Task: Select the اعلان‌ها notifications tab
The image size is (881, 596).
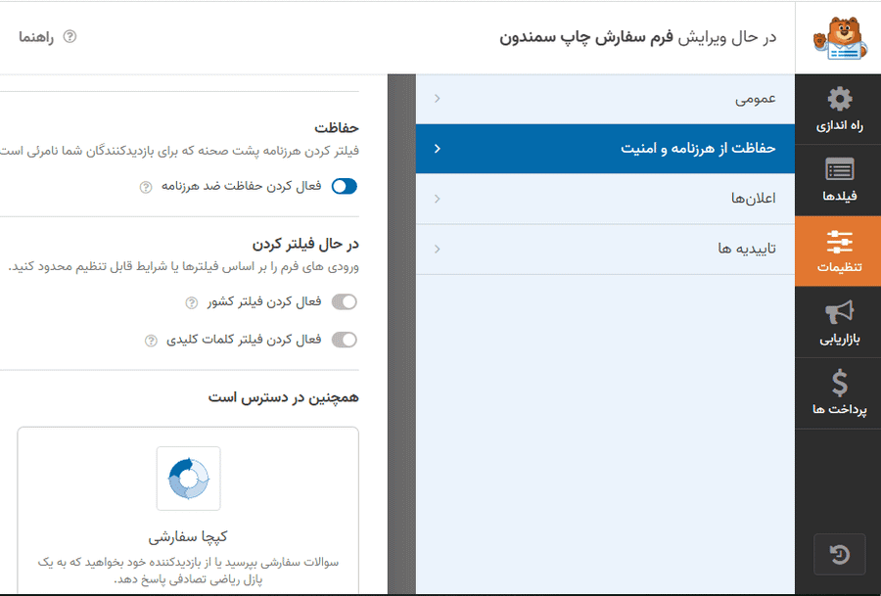Action: [605, 199]
